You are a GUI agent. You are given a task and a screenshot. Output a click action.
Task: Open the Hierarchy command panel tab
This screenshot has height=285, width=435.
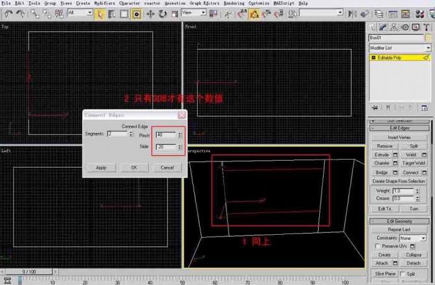point(394,27)
